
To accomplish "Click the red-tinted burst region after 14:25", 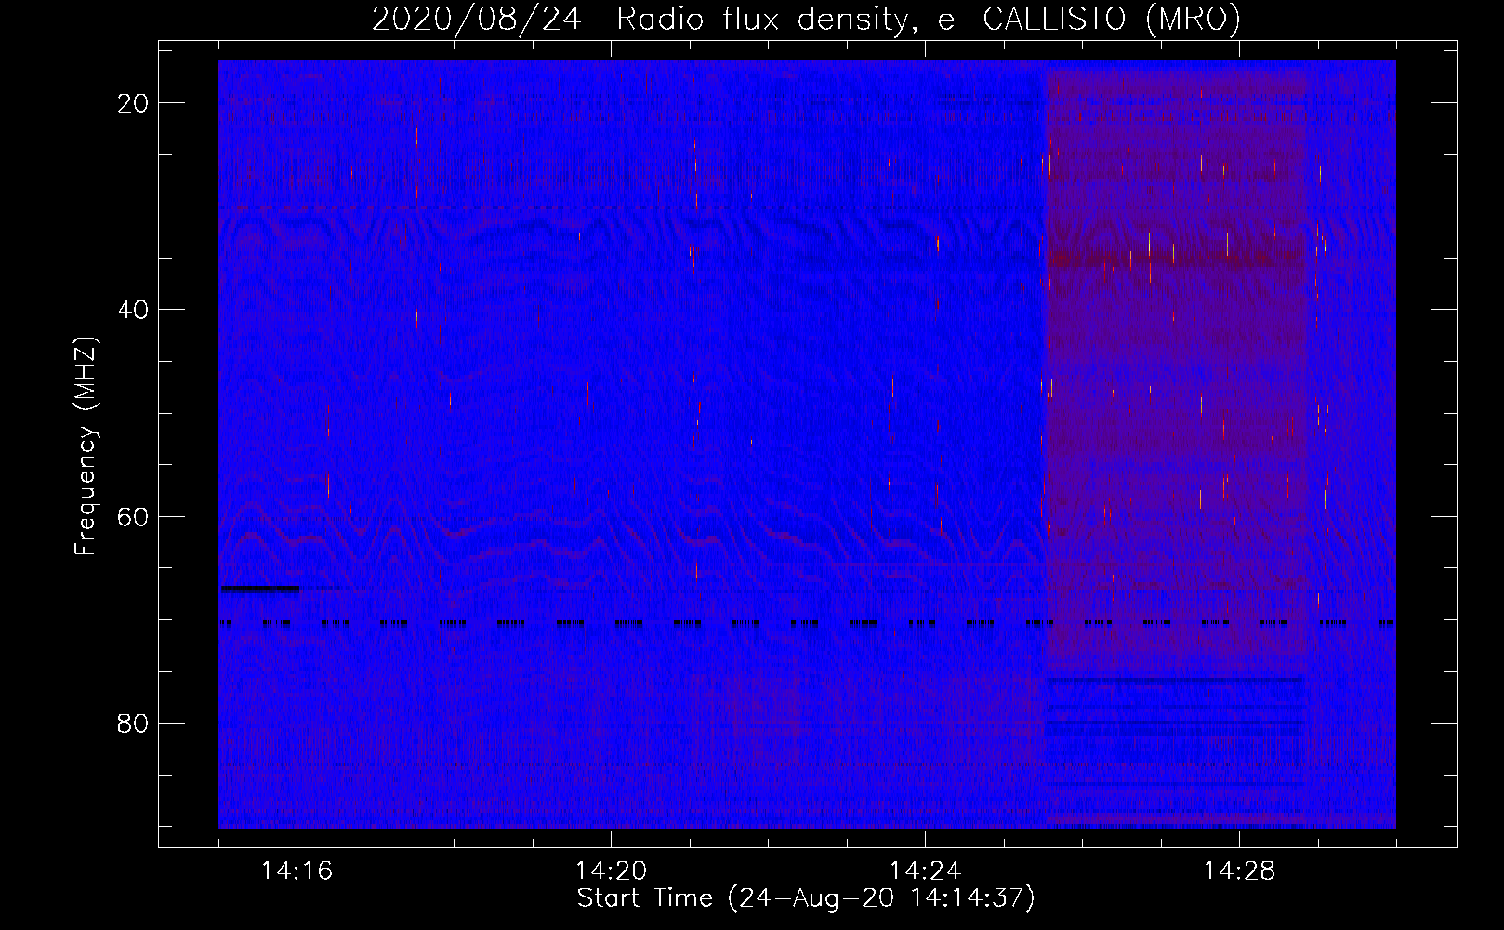I will 1177,372.
